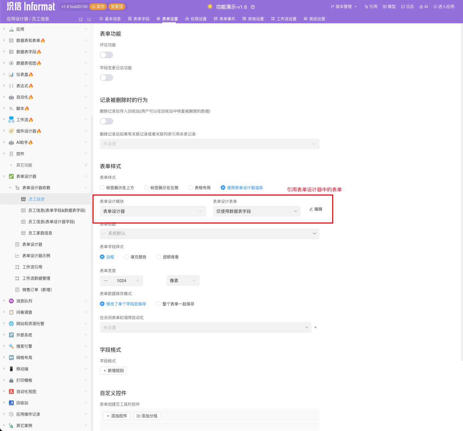Select the 表格布局 radio option
This screenshot has width=463, height=431.
tap(191, 188)
